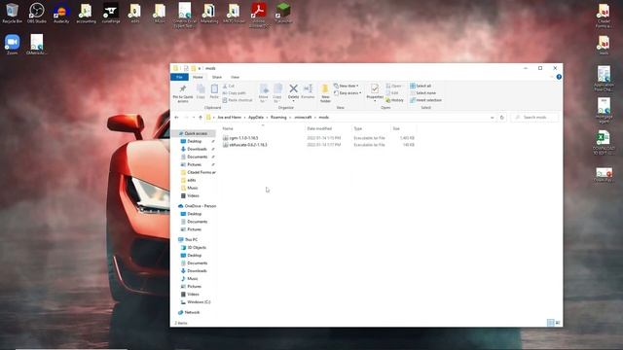Click the Refresh button by address bar
The height and width of the screenshot is (350, 623).
coord(502,118)
